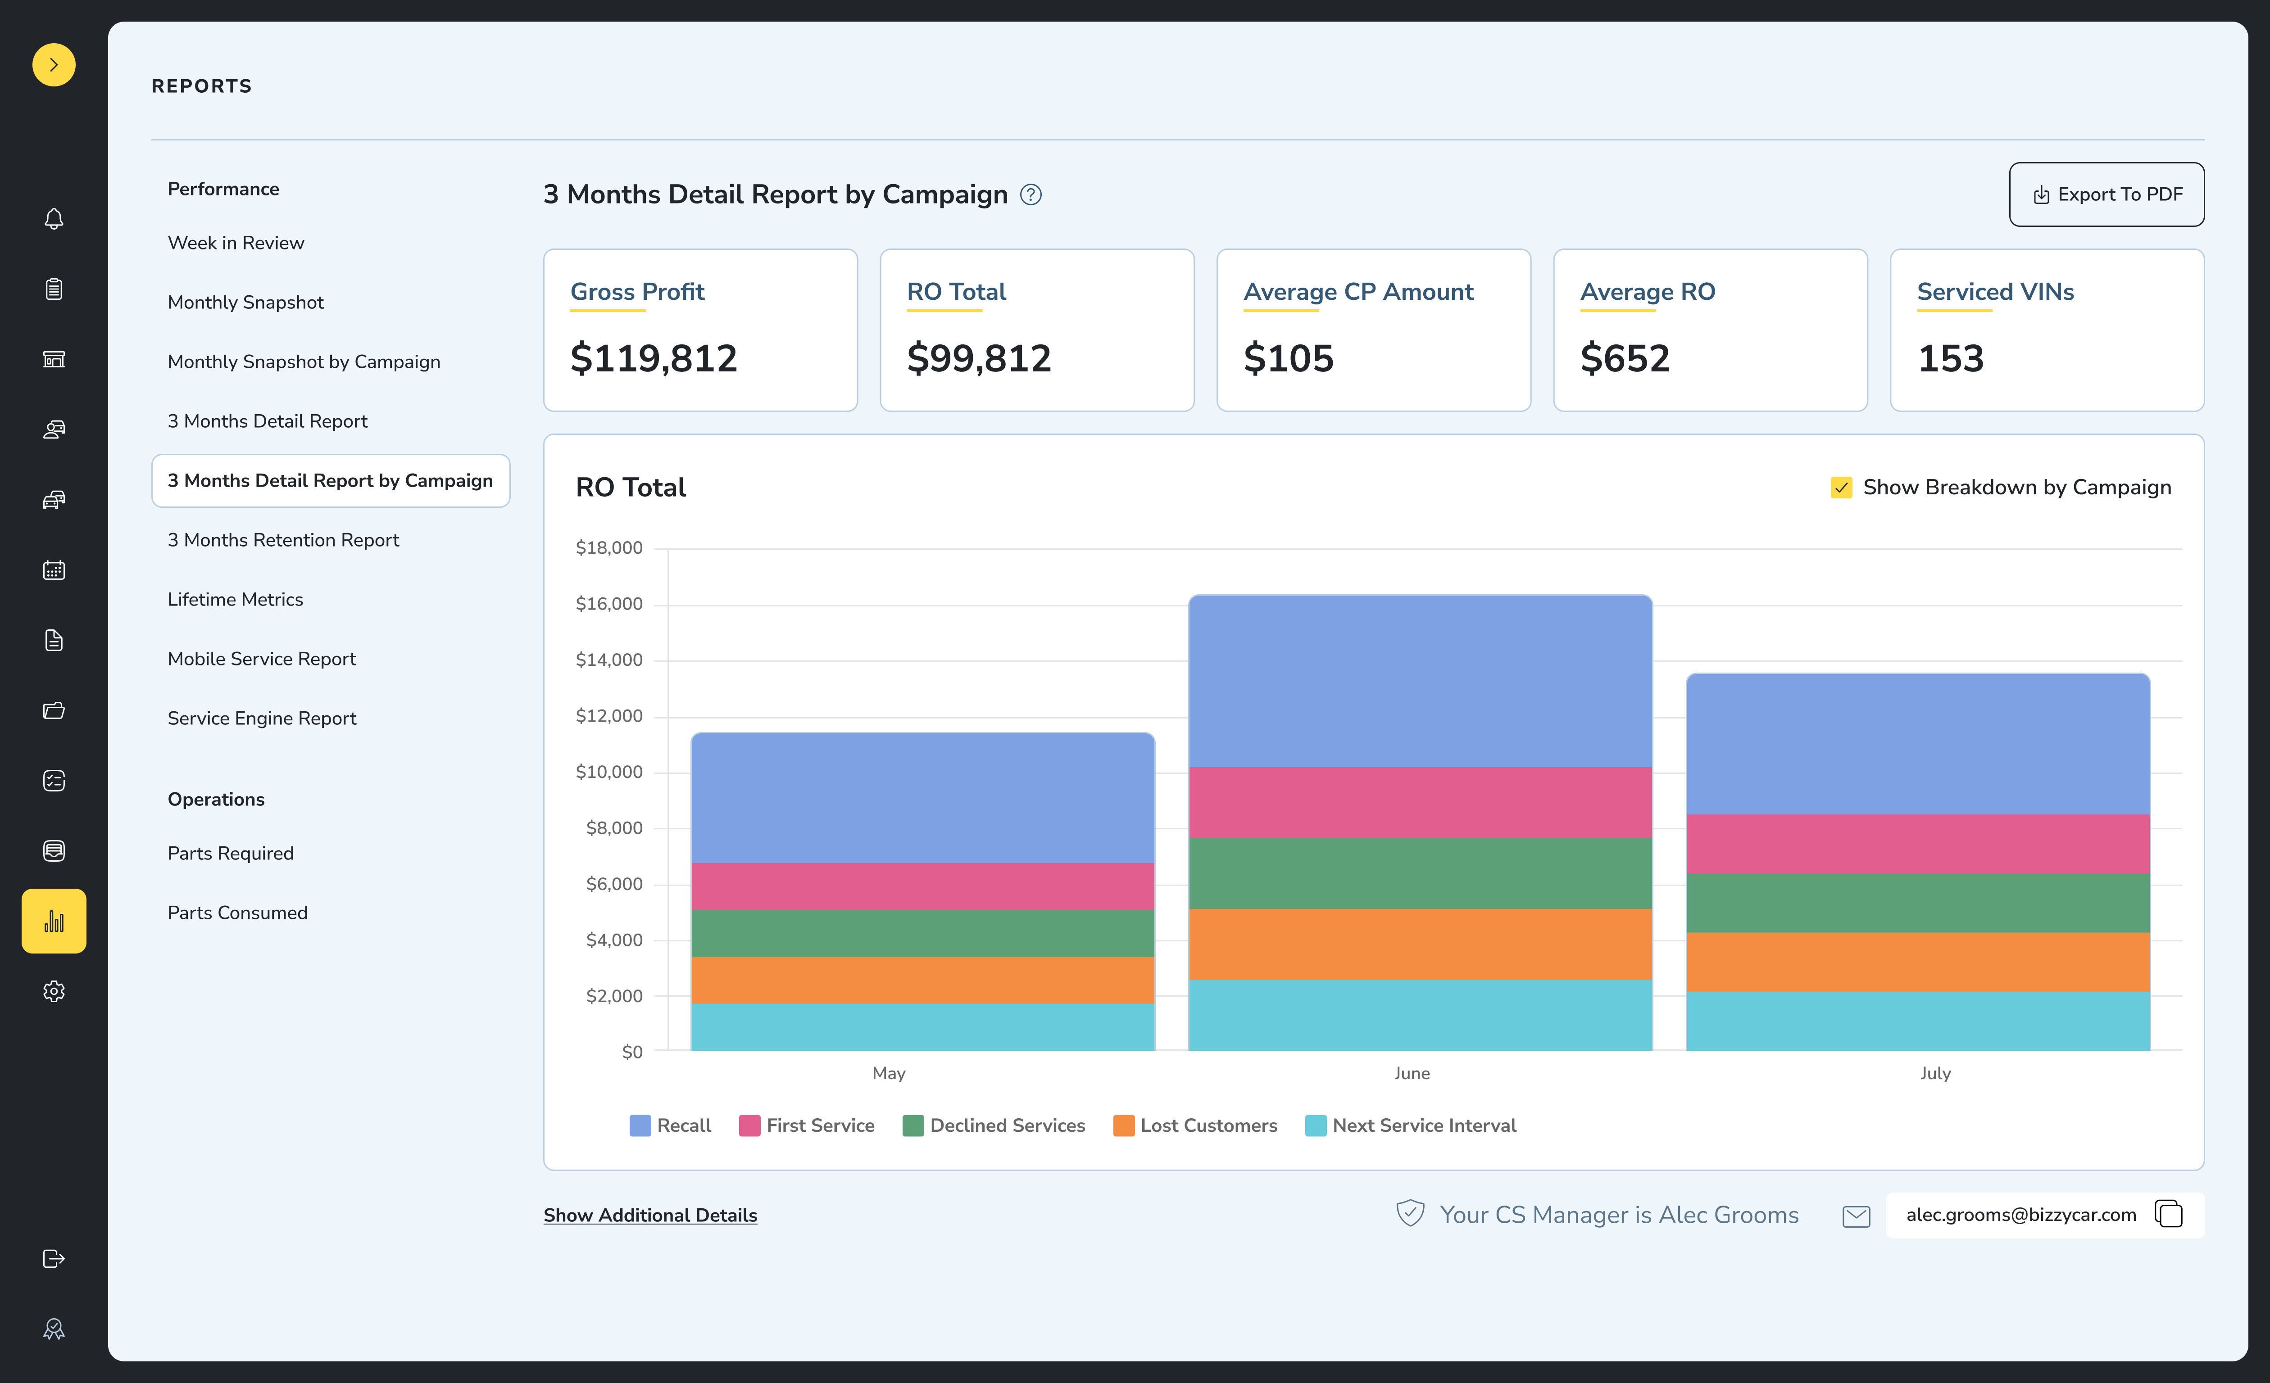Open the Monthly Snapshot by Campaign report
The width and height of the screenshot is (2270, 1383).
[x=304, y=361]
